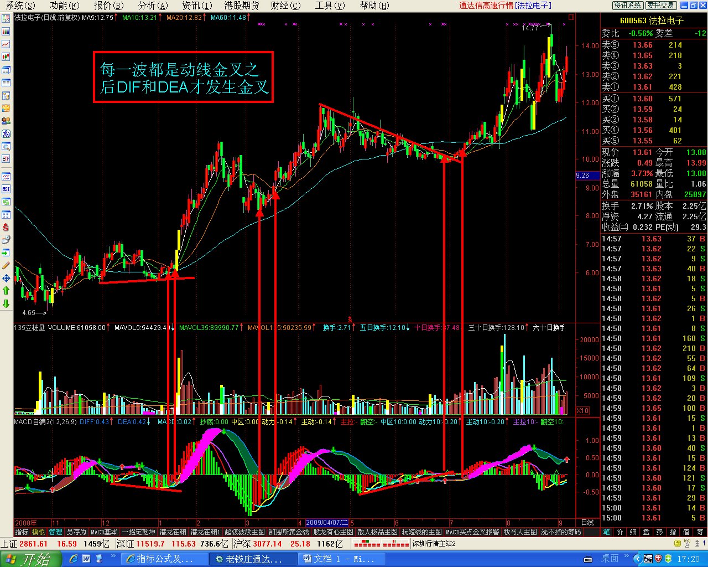
Task: Open the 帮助 menu
Action: [x=374, y=6]
